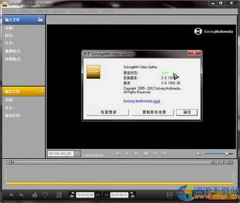Screen dimensions: 240x203
Task: Stop playback with the square Stop button
Action: pyautogui.click(x=146, y=154)
